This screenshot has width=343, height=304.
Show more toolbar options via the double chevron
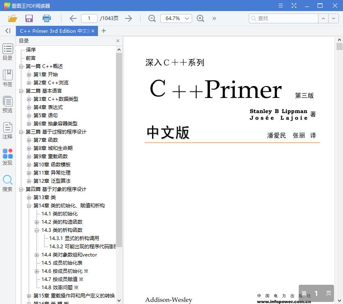tap(214, 18)
